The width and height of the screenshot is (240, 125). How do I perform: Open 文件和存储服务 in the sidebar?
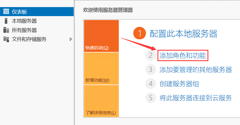[x=37, y=39]
